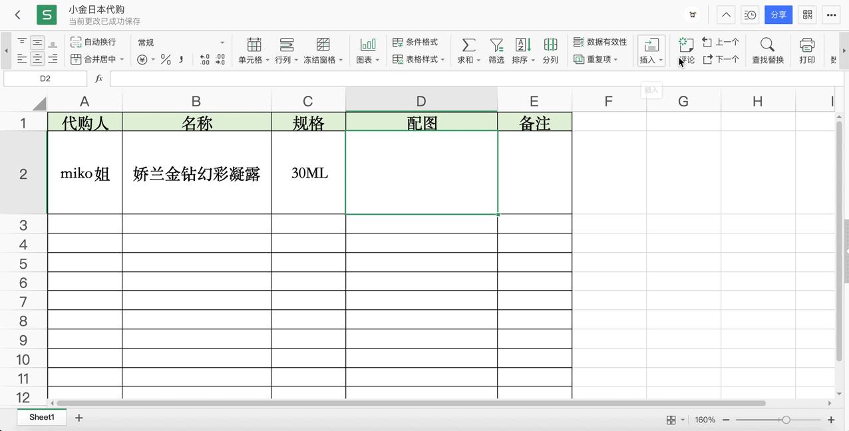Open the top-right ellipsis menu
Viewport: 849px width, 431px height.
point(831,14)
